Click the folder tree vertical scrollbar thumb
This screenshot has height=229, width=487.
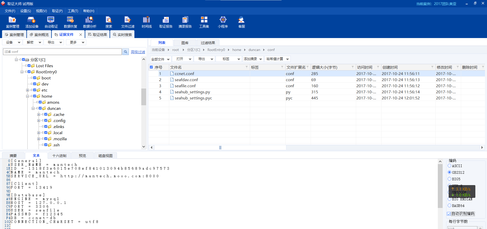pos(144,97)
